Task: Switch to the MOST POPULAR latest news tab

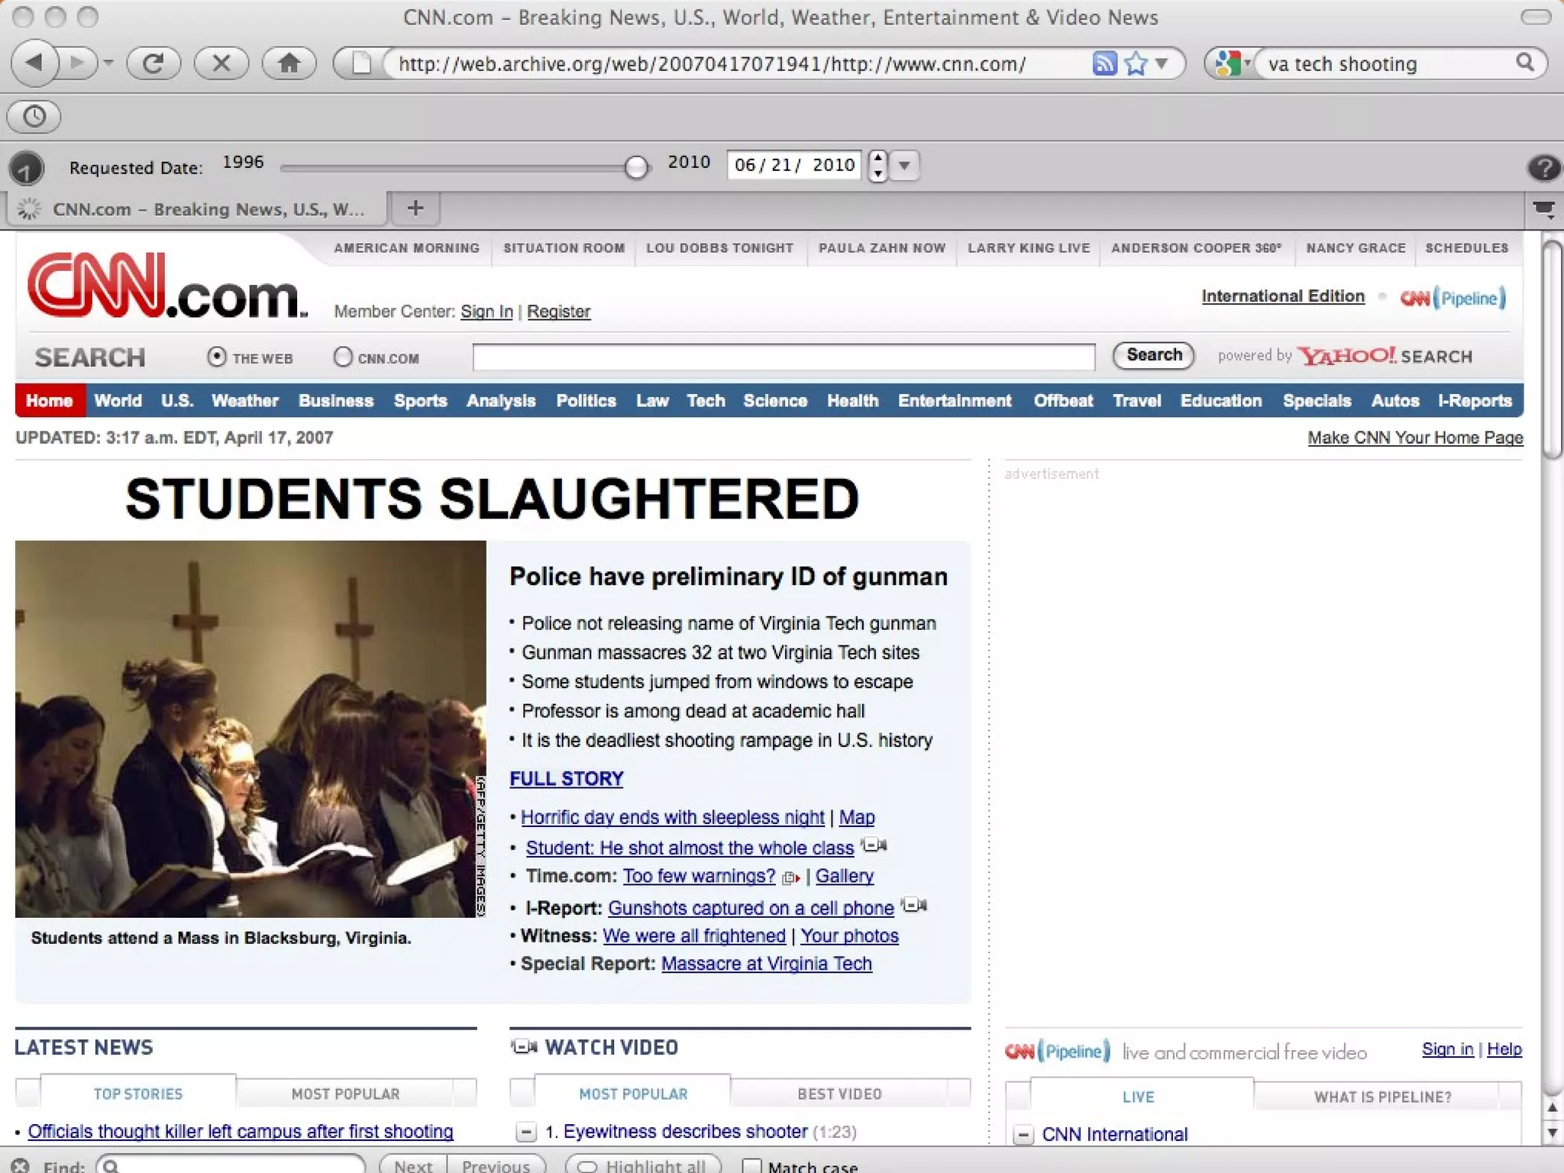Action: tap(345, 1094)
